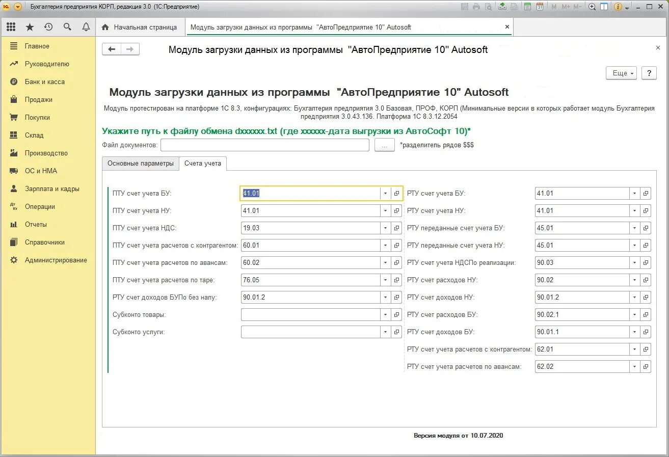Viewport: 669px width, 457px height.
Task: Open value for РТУ счет расходов НУ
Action: pyautogui.click(x=646, y=280)
